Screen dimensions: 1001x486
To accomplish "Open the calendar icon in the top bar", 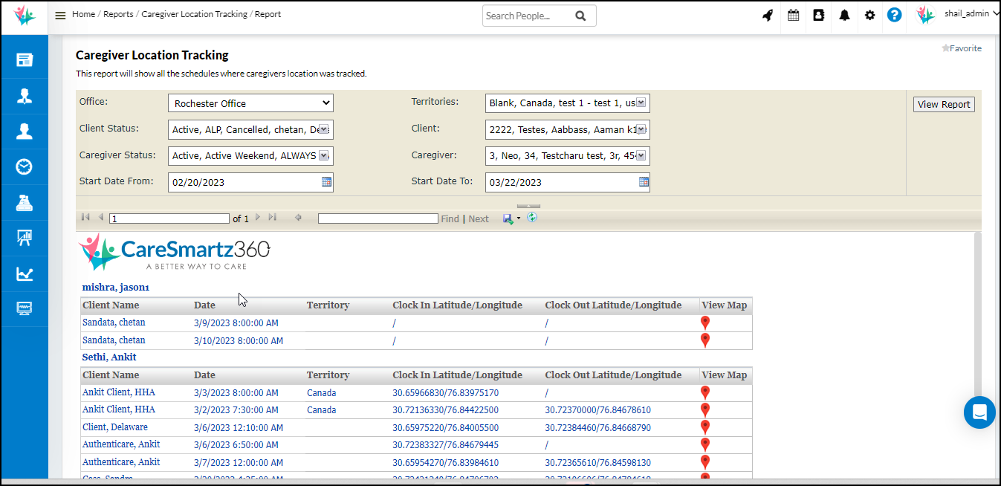I will pyautogui.click(x=792, y=15).
